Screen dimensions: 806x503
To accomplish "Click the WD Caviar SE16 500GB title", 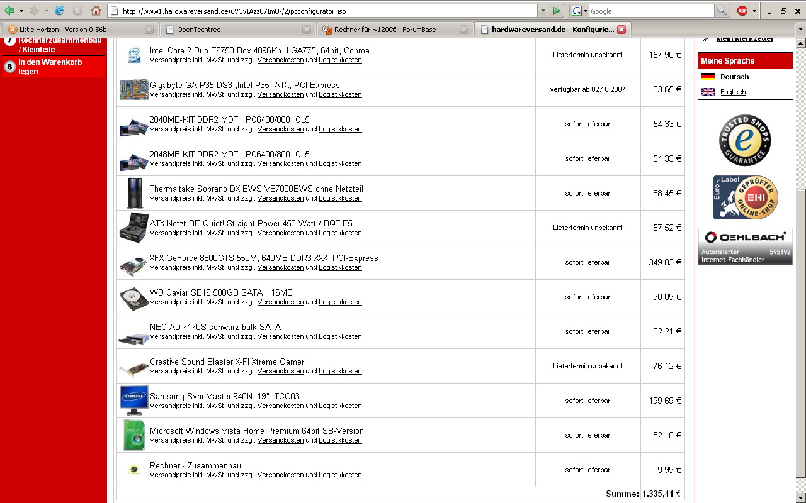I will point(221,292).
